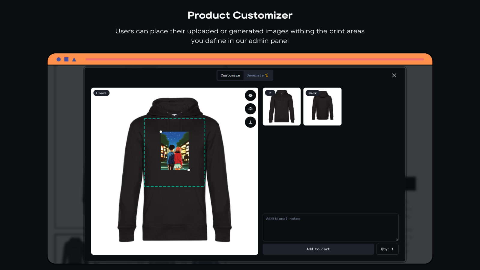This screenshot has height=270, width=480.
Task: Click the checkmark badge on front thumbnail
Action: pos(270,93)
